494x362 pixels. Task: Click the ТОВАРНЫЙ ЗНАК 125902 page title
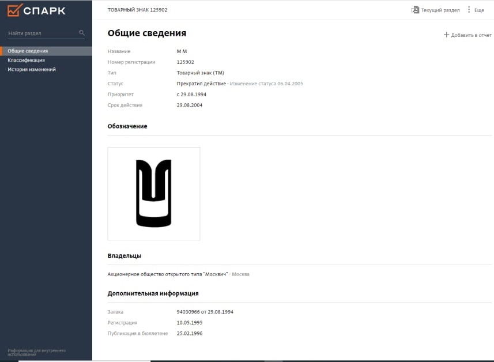coord(137,10)
